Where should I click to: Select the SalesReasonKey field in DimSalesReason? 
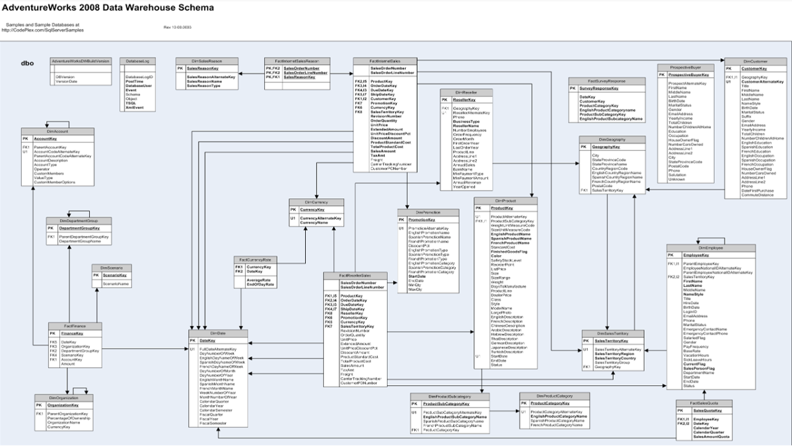tap(203, 68)
